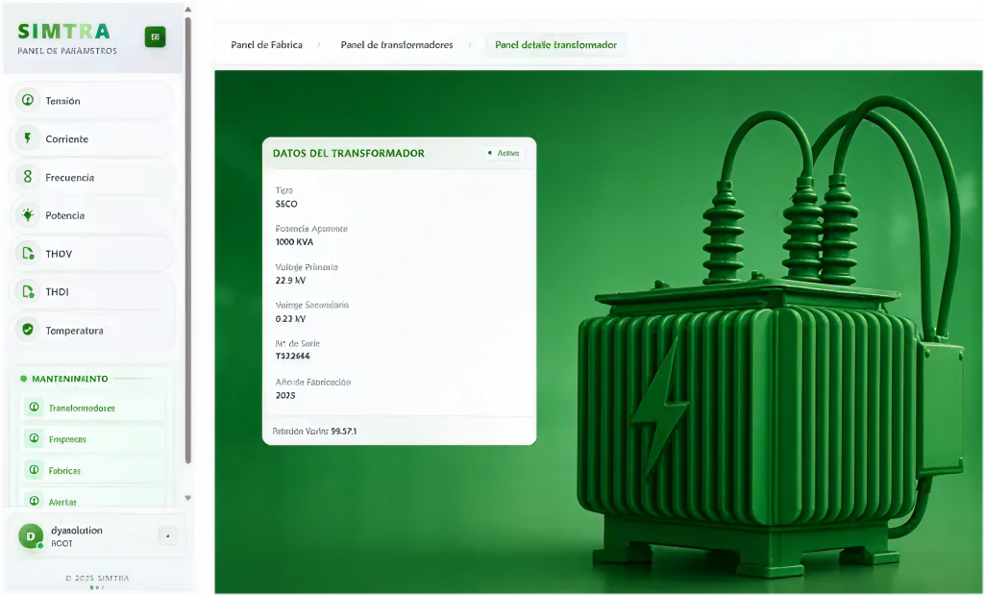Click the 22.9 kV primary voltage value

click(x=290, y=281)
